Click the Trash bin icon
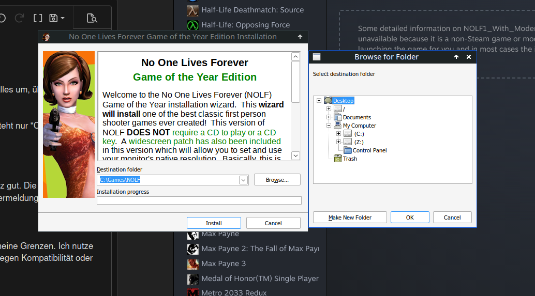 point(338,159)
